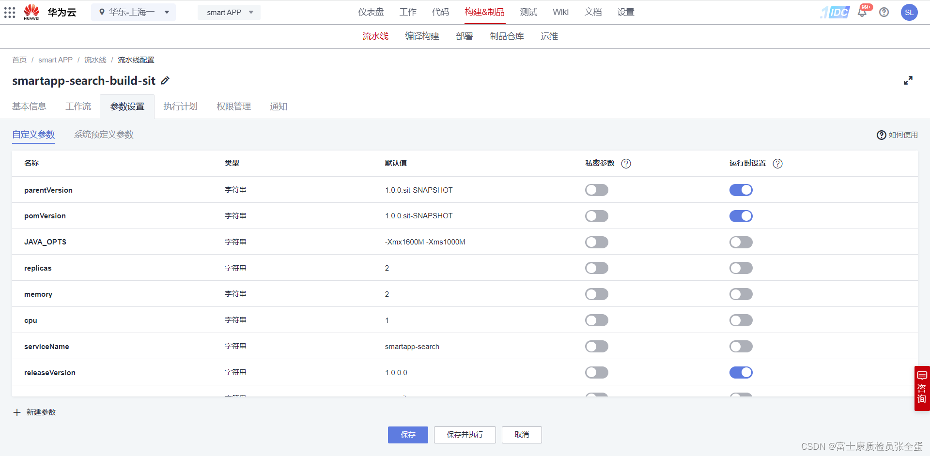Switch to 工作流 tab

78,106
